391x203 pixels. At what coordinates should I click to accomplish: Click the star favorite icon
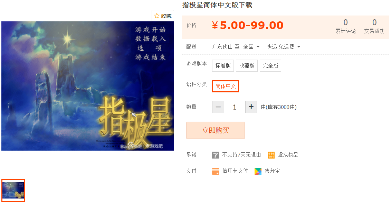(x=156, y=16)
